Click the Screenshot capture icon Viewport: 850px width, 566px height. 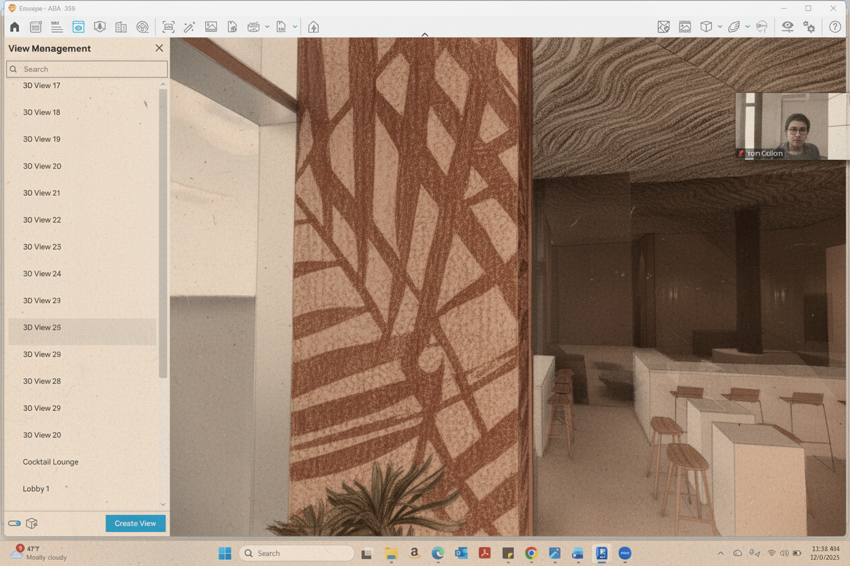click(x=168, y=27)
